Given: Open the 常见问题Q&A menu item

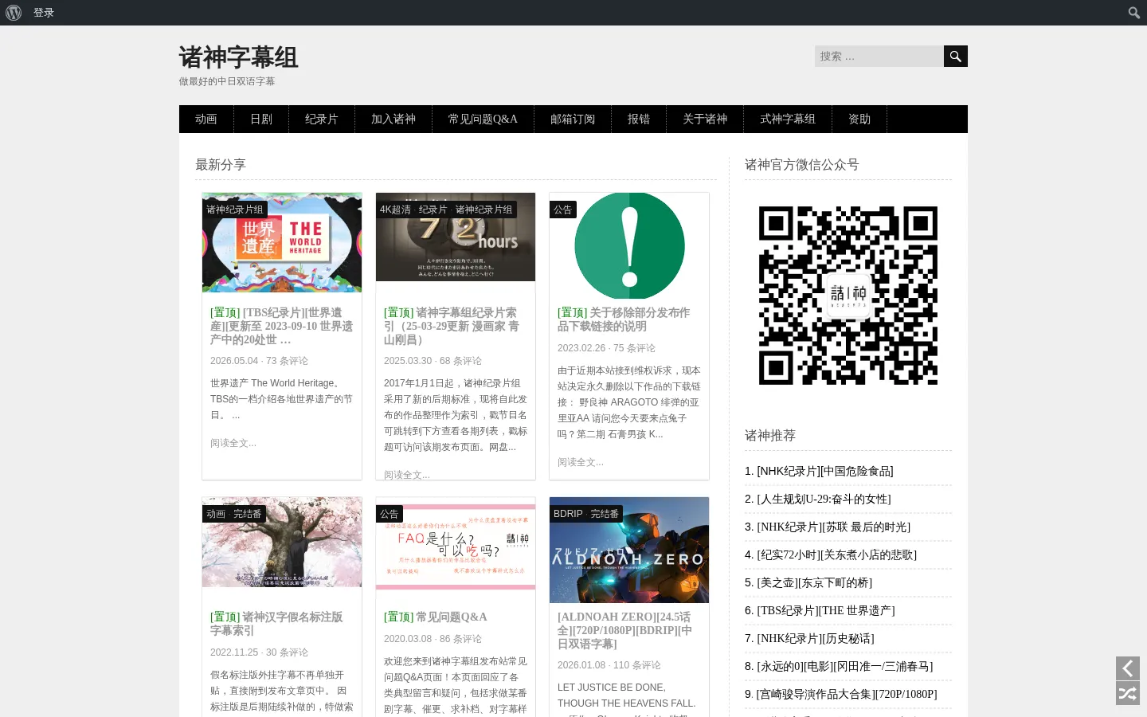Looking at the screenshot, I should coord(483,119).
